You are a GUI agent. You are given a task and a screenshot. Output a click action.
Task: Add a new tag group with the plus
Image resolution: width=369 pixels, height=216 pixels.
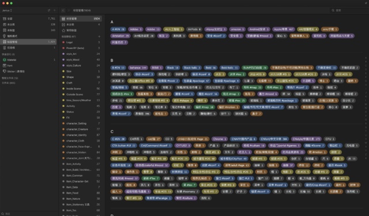pyautogui.click(x=99, y=36)
